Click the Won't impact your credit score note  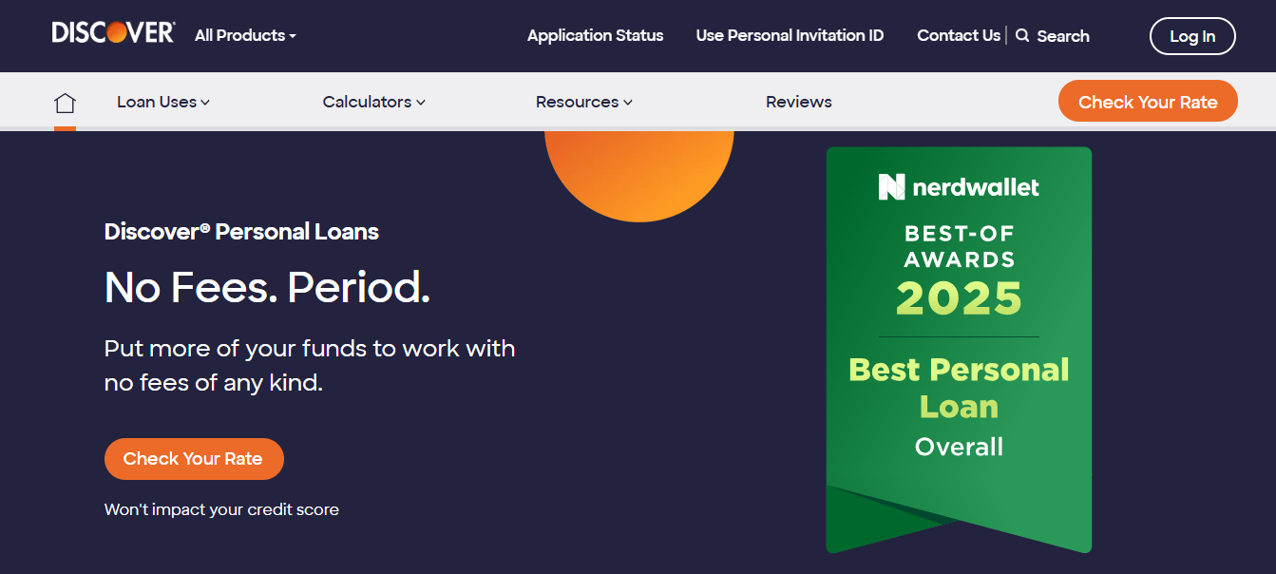[221, 509]
